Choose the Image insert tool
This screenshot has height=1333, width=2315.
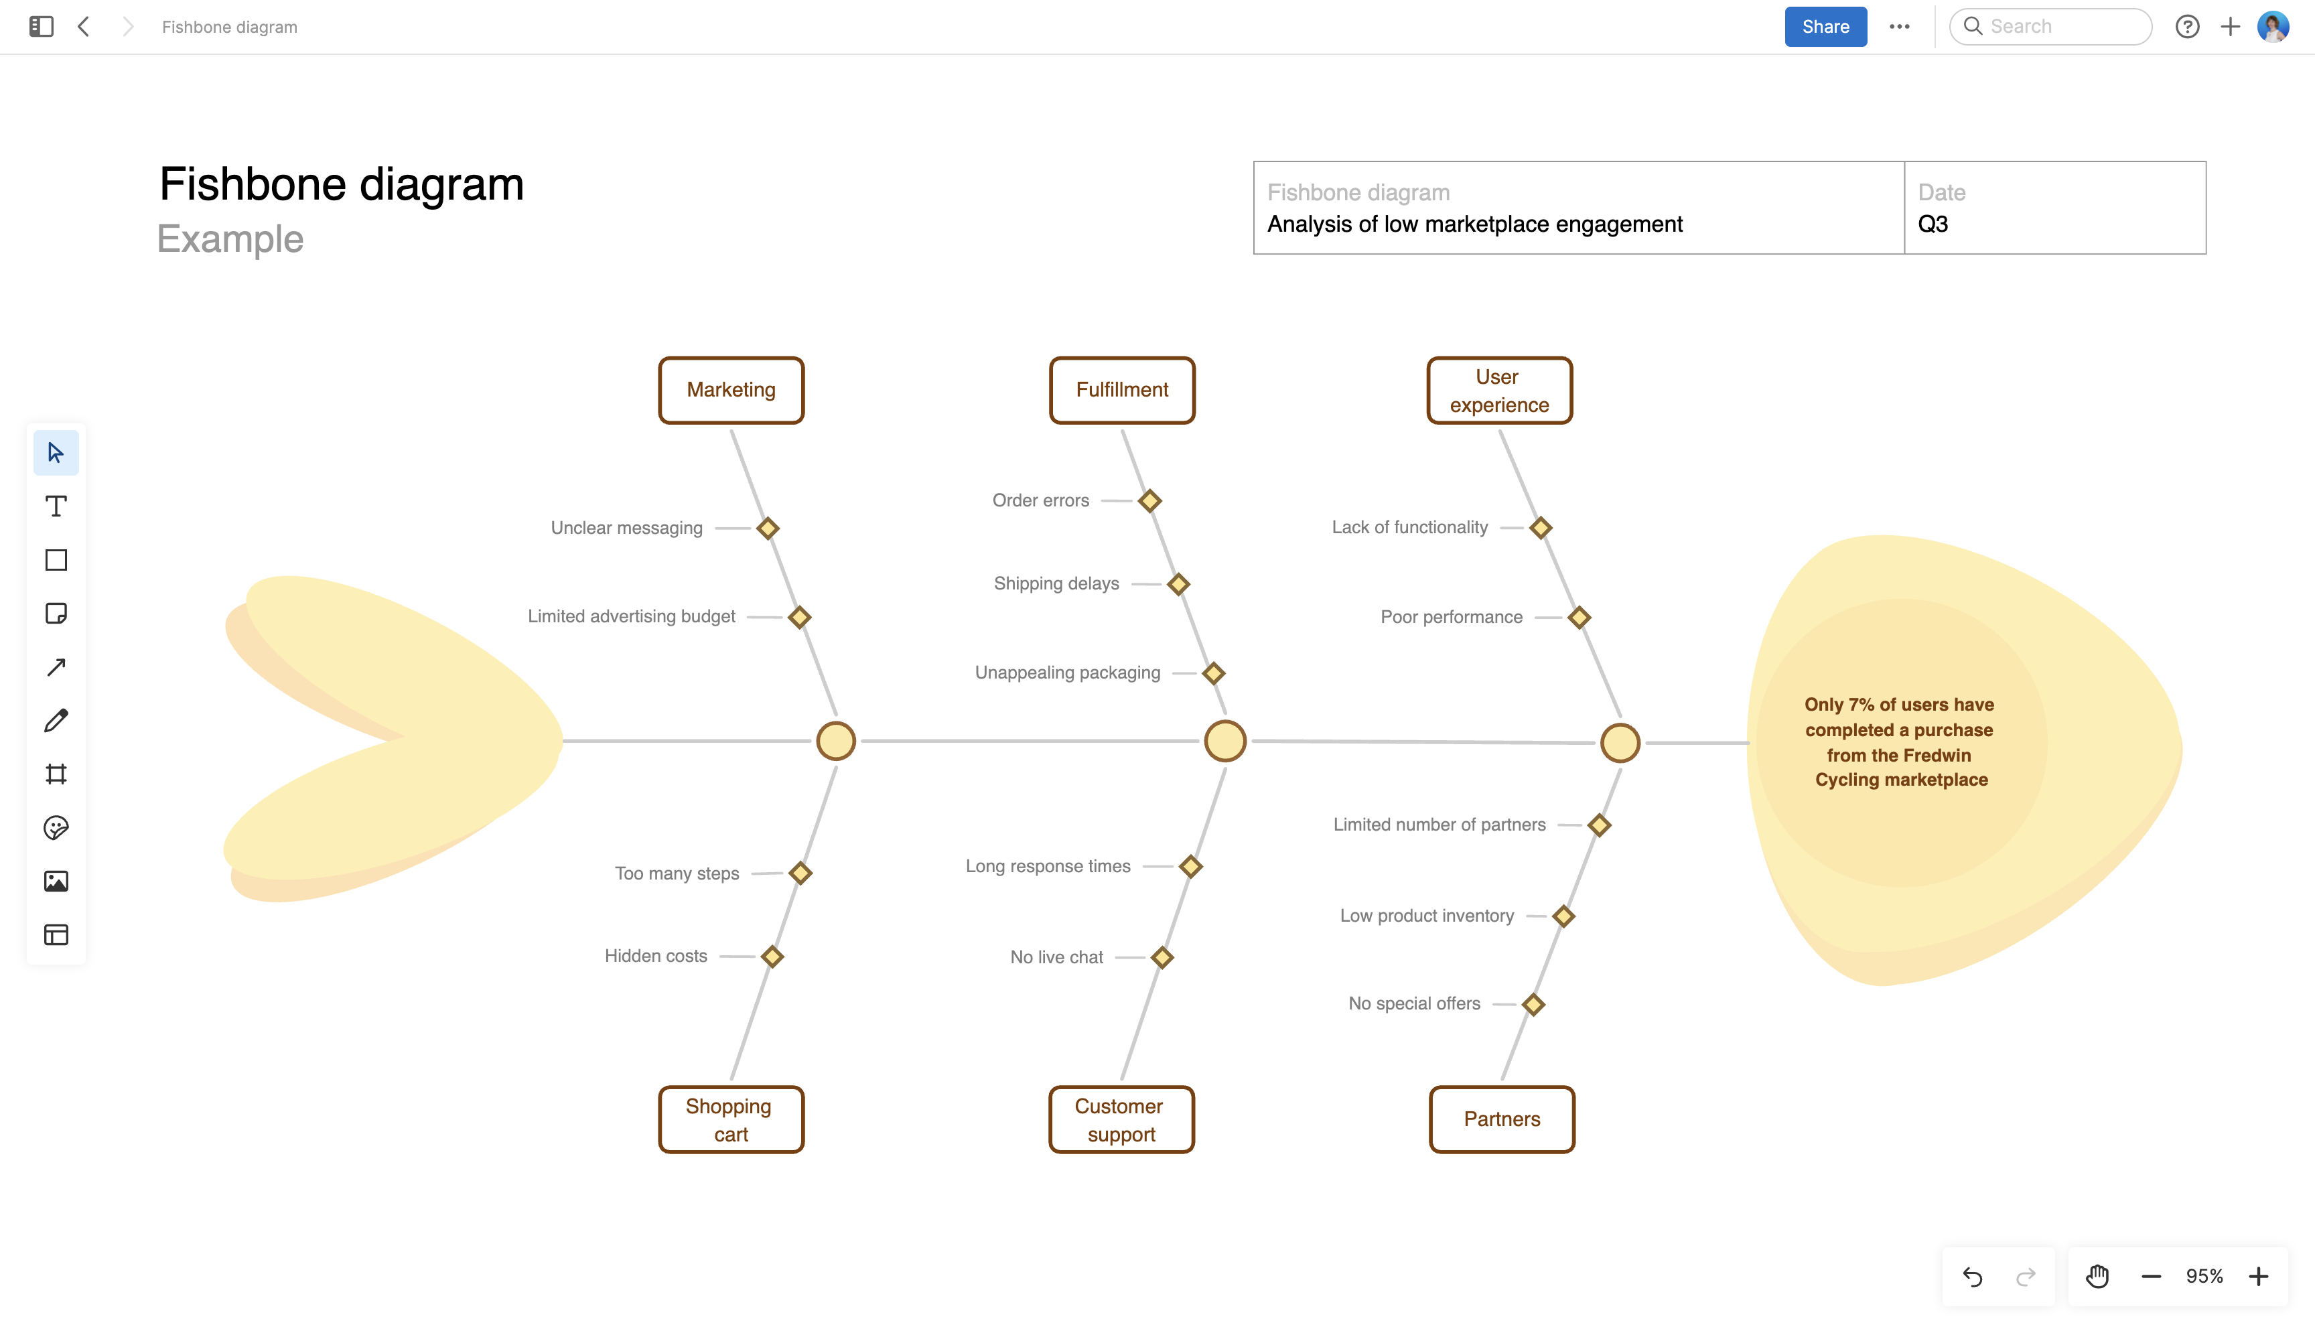(56, 881)
